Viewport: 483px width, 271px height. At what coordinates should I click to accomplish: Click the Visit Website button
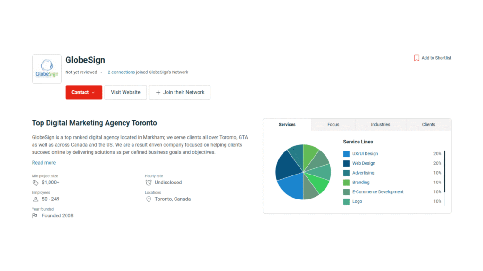pyautogui.click(x=125, y=92)
